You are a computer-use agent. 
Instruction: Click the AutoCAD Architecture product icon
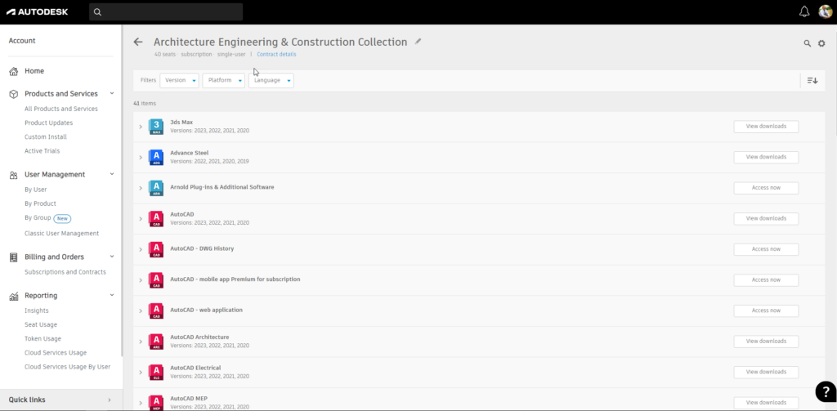point(156,342)
